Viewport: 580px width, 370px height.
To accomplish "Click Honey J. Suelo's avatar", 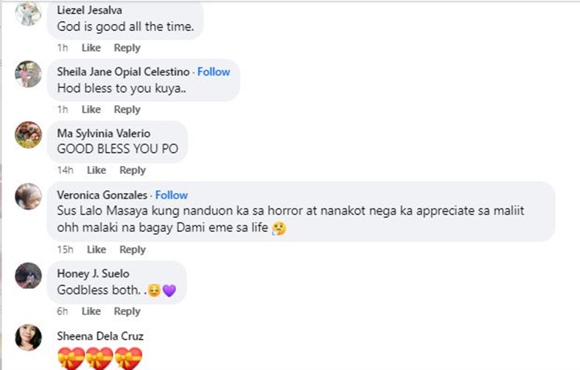I will [x=28, y=276].
